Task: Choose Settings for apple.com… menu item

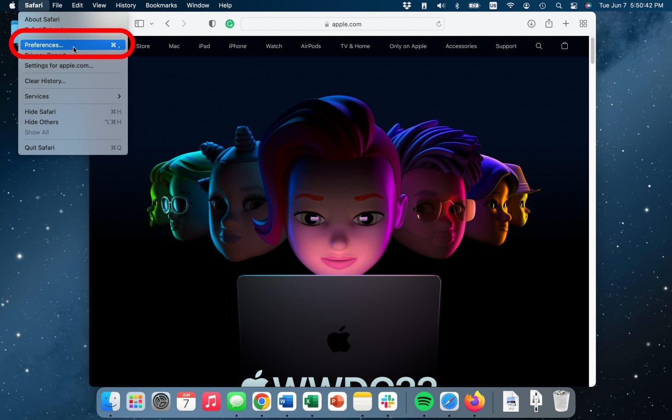Action: (73, 66)
